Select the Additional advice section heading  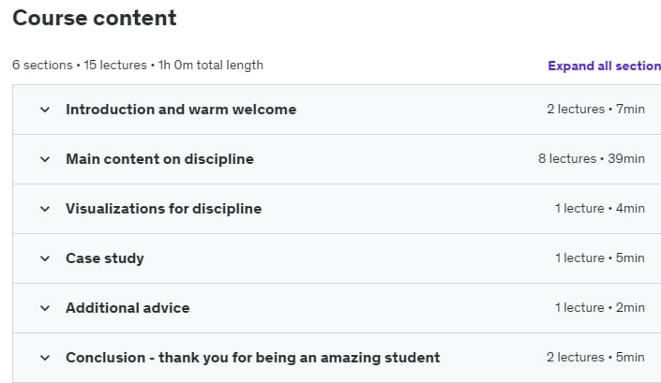[128, 308]
